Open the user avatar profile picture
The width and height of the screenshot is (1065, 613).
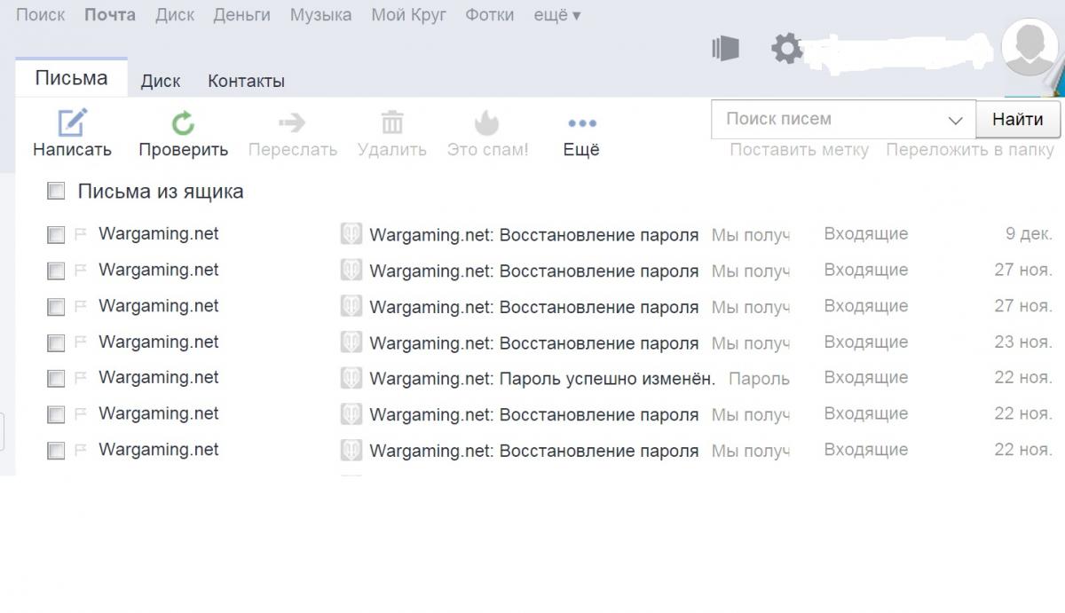tap(1029, 46)
